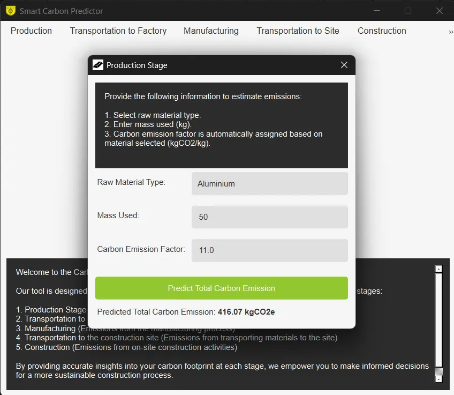Expand hidden stages with the chevron arrows
Screen dimensions: 454x395
451,31
